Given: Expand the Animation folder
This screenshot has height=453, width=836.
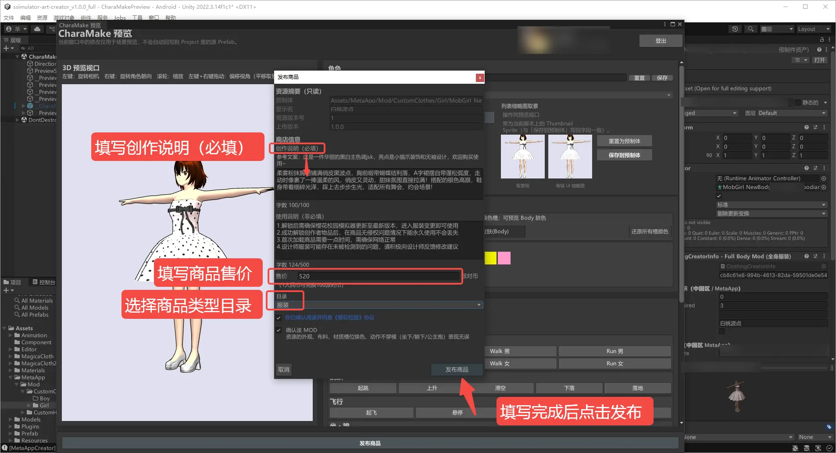Looking at the screenshot, I should point(11,335).
